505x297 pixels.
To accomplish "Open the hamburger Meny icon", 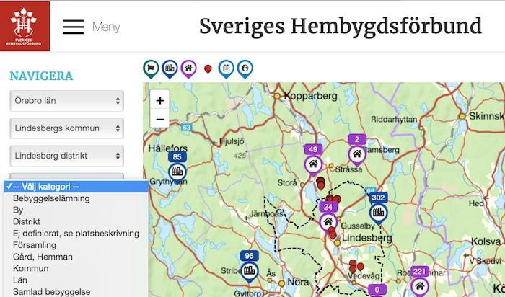I will [x=73, y=27].
